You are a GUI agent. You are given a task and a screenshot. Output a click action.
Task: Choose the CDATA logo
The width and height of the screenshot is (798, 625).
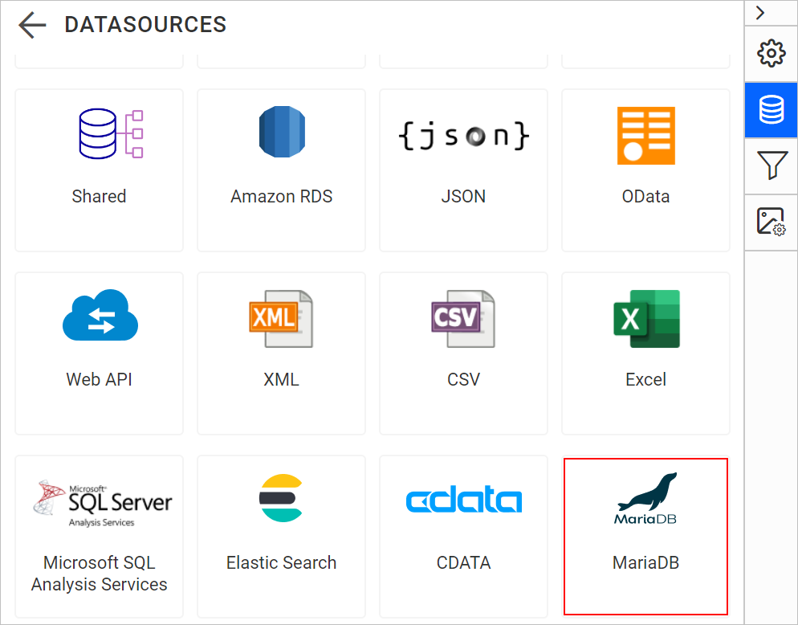pyautogui.click(x=464, y=499)
